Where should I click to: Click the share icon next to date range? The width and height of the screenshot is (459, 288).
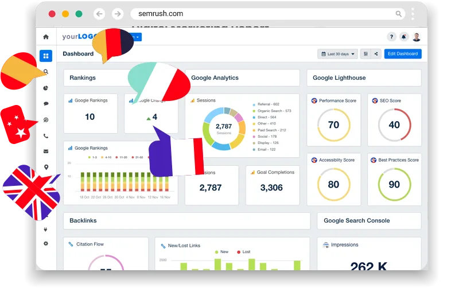pyautogui.click(x=376, y=54)
